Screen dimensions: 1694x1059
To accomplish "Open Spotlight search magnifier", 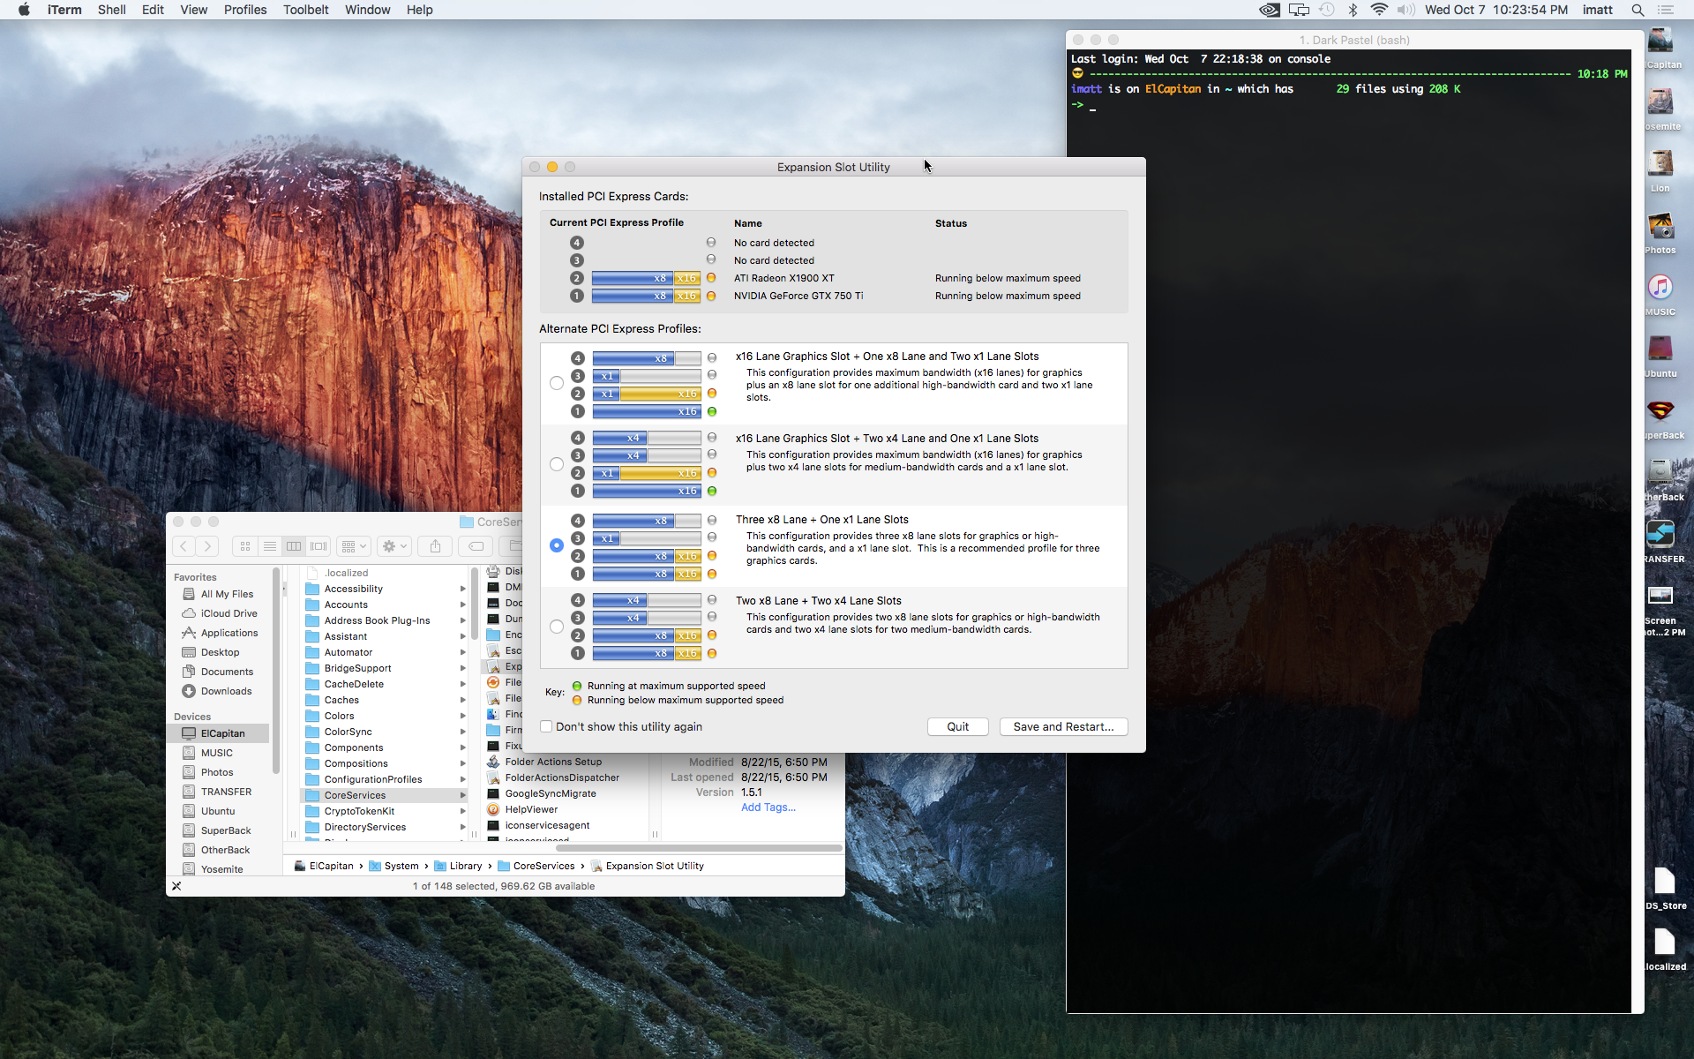I will pos(1638,10).
